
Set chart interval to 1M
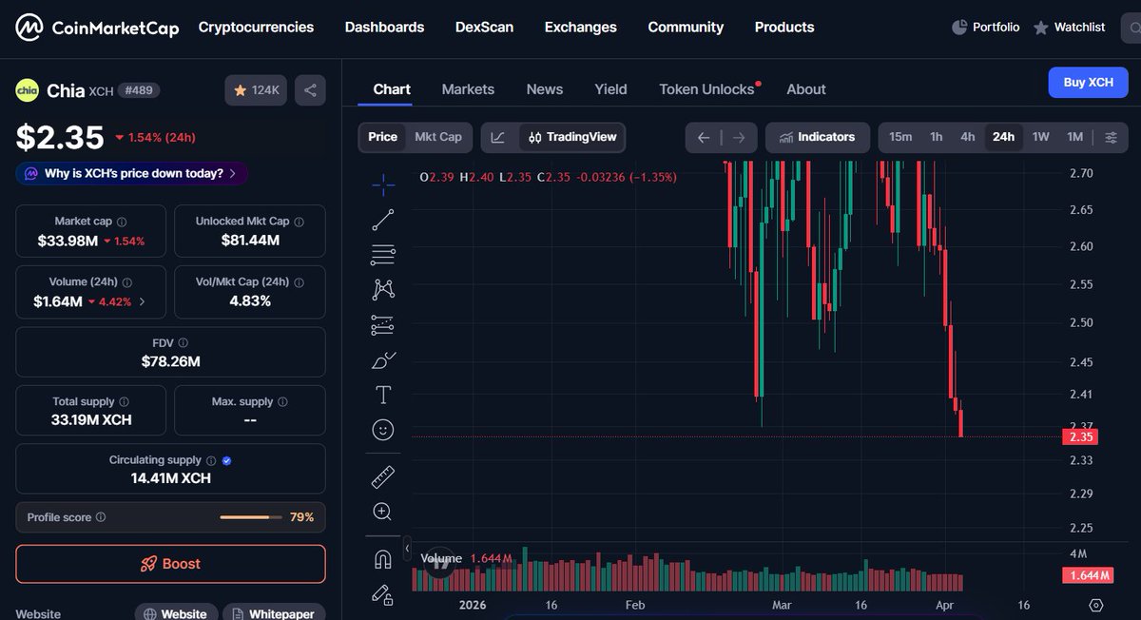pos(1074,137)
